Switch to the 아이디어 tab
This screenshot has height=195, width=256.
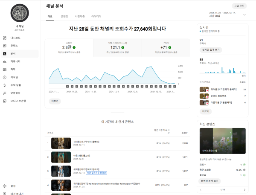point(96,16)
